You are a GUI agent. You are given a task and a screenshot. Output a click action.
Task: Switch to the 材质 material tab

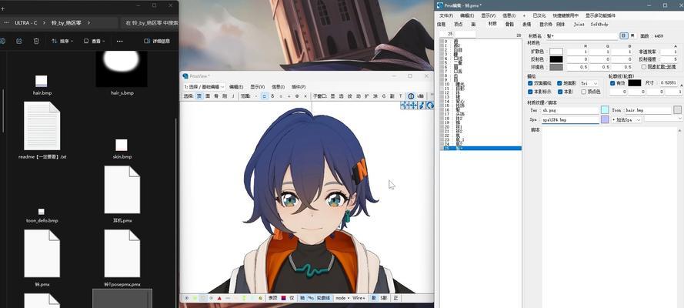(x=492, y=24)
